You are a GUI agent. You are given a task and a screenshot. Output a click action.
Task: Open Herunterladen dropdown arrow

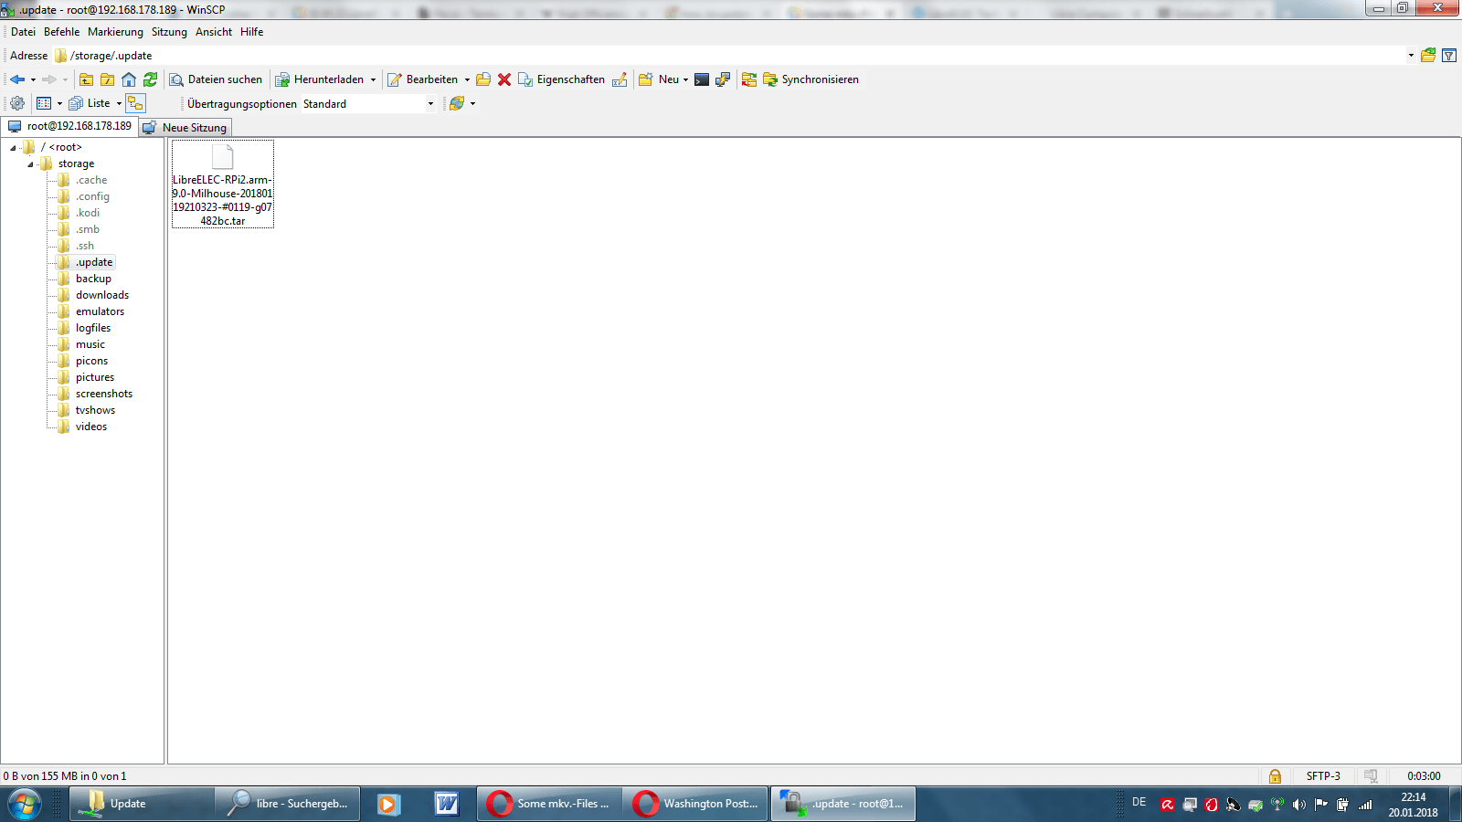373,79
